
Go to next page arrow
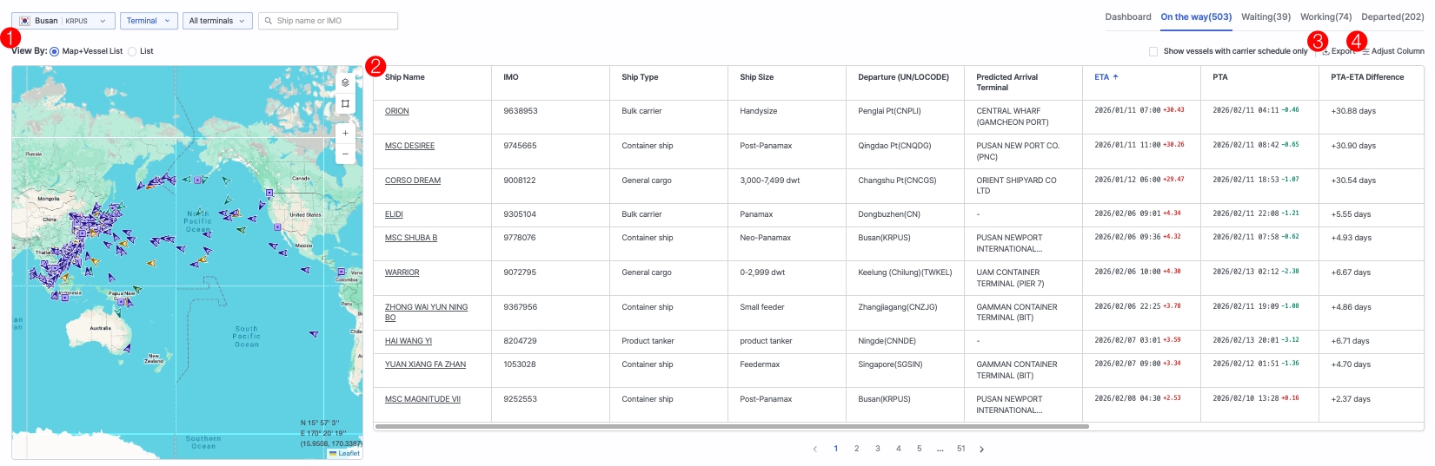(x=981, y=450)
